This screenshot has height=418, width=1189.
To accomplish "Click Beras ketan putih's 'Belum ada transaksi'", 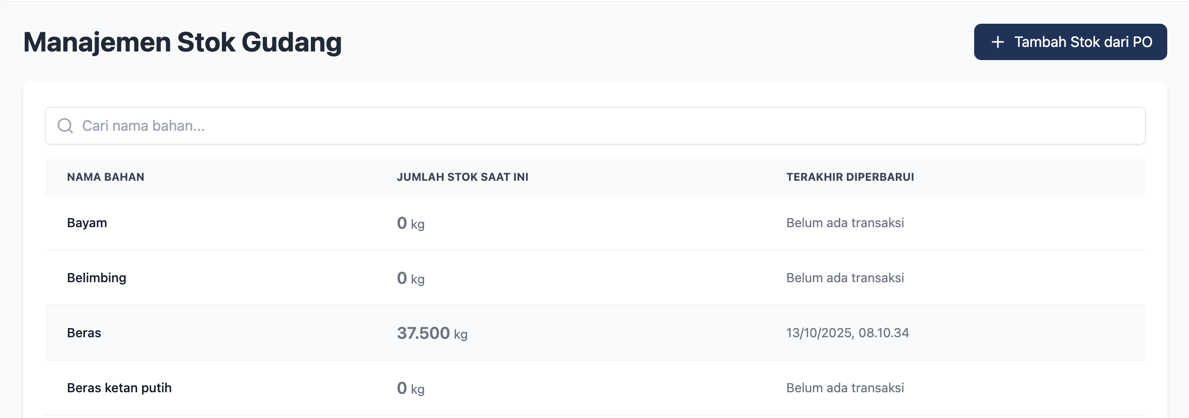I will (x=845, y=388).
